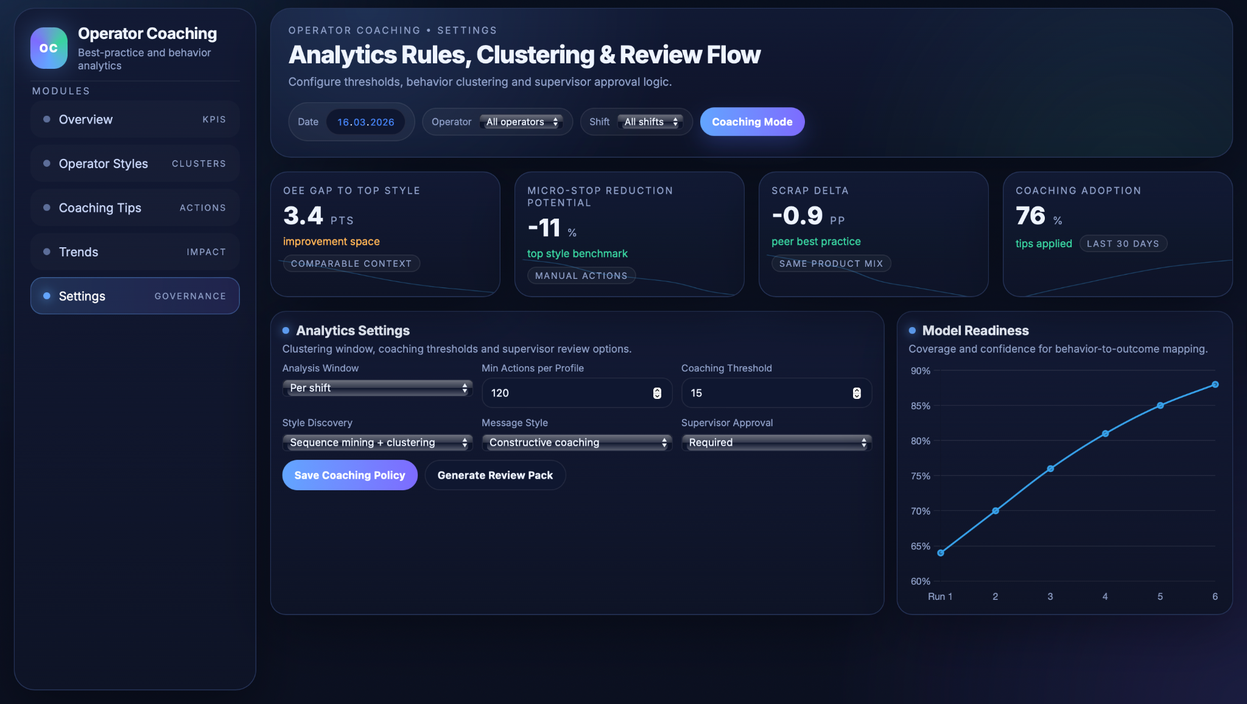The width and height of the screenshot is (1247, 704).
Task: Click the Coaching Threshold stepper arrows
Action: tap(857, 393)
